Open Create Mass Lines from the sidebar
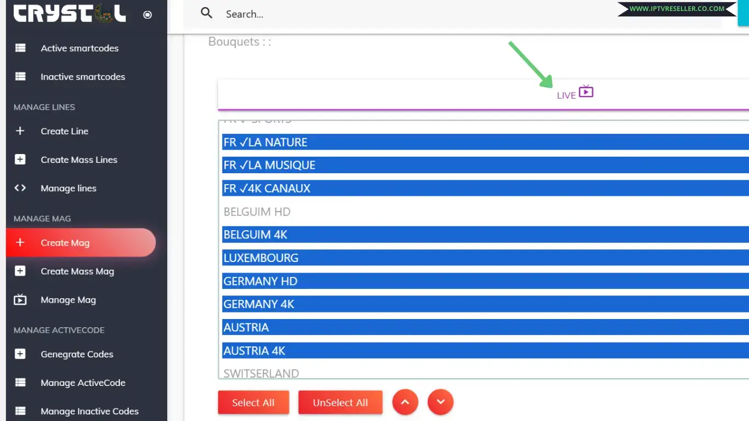The width and height of the screenshot is (749, 421). [79, 160]
